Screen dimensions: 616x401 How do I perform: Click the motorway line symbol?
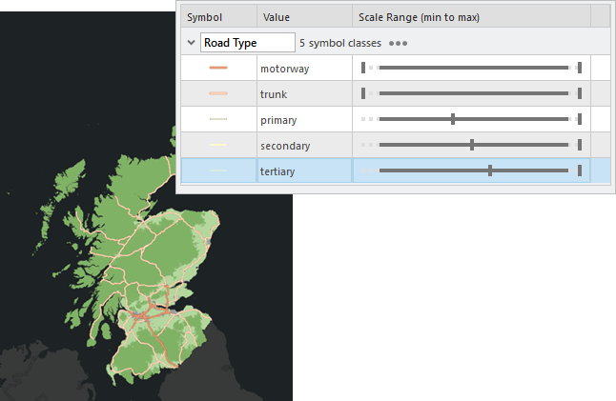[218, 69]
